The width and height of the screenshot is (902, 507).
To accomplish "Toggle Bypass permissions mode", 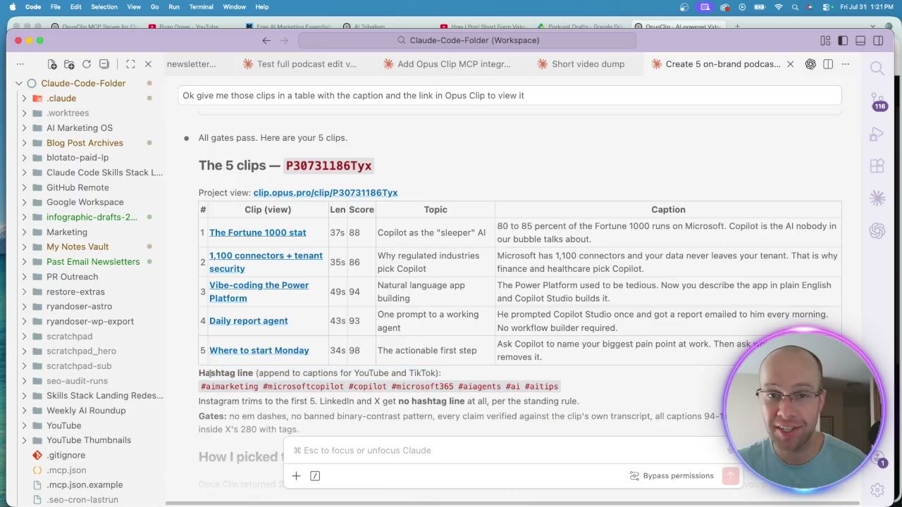I will (671, 476).
